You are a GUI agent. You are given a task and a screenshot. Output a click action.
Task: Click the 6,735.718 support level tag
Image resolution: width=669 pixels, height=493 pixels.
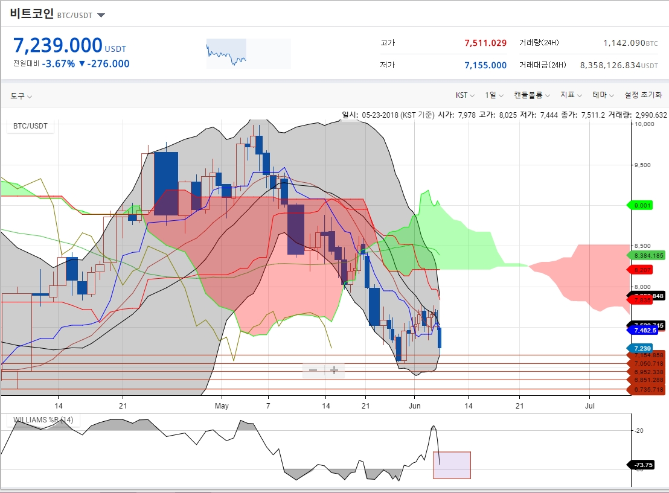[646, 389]
